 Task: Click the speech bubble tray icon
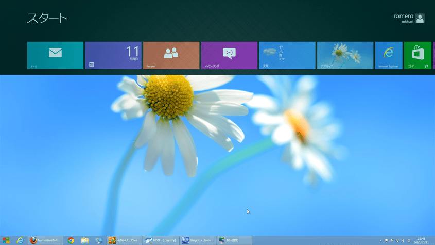tap(386, 240)
